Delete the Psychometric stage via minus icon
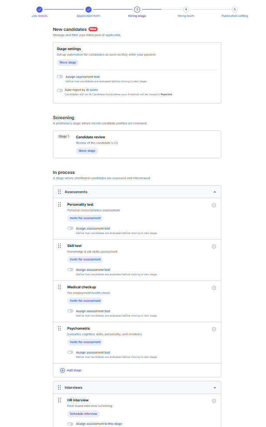 (214, 329)
